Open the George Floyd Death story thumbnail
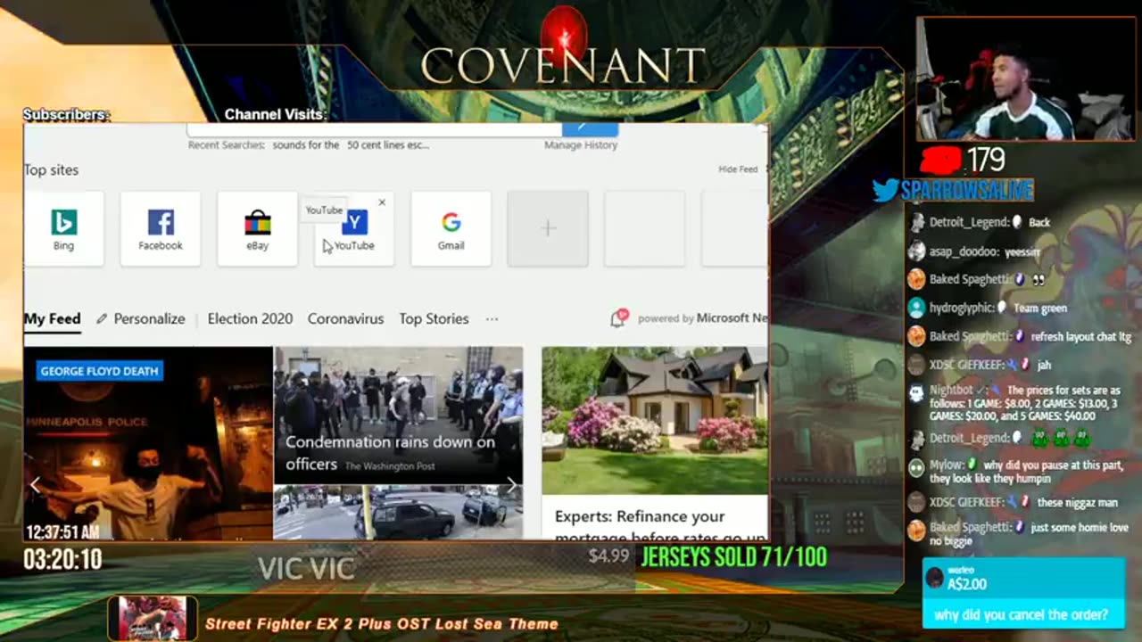1142x642 pixels. [x=148, y=443]
